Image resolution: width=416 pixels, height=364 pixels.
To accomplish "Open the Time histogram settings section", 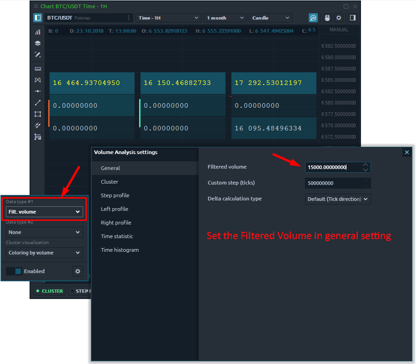I will pyautogui.click(x=120, y=250).
